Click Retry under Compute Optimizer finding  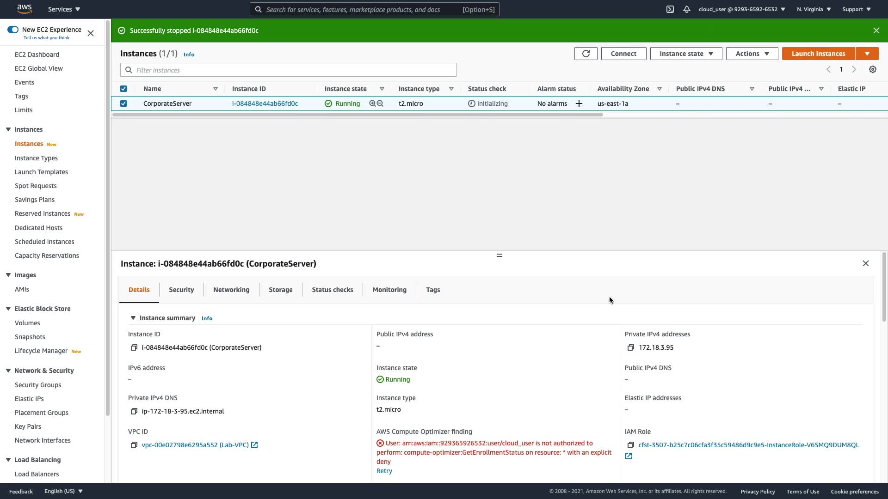[x=384, y=471]
